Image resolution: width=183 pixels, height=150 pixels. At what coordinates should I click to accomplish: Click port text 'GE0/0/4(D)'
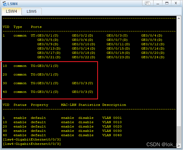(x=152, y=35)
